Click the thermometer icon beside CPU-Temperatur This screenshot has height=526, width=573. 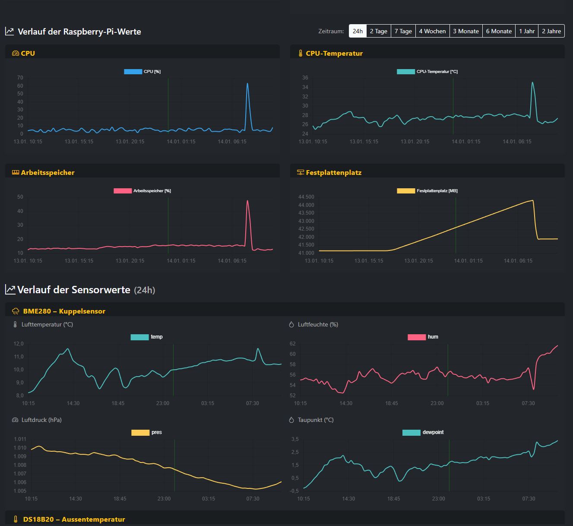(x=301, y=54)
